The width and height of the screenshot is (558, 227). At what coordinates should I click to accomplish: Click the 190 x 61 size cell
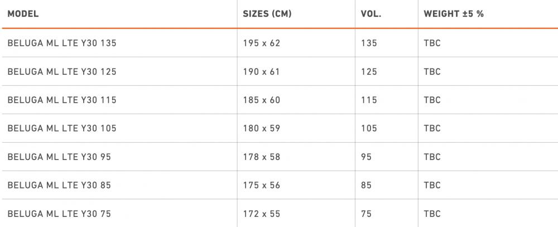[x=262, y=71]
